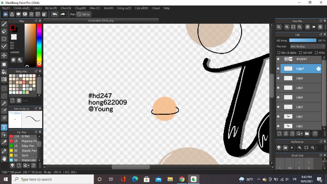Enable the Bảo vệ alpha checkbox
The width and height of the screenshot is (327, 184).
click(x=278, y=53)
